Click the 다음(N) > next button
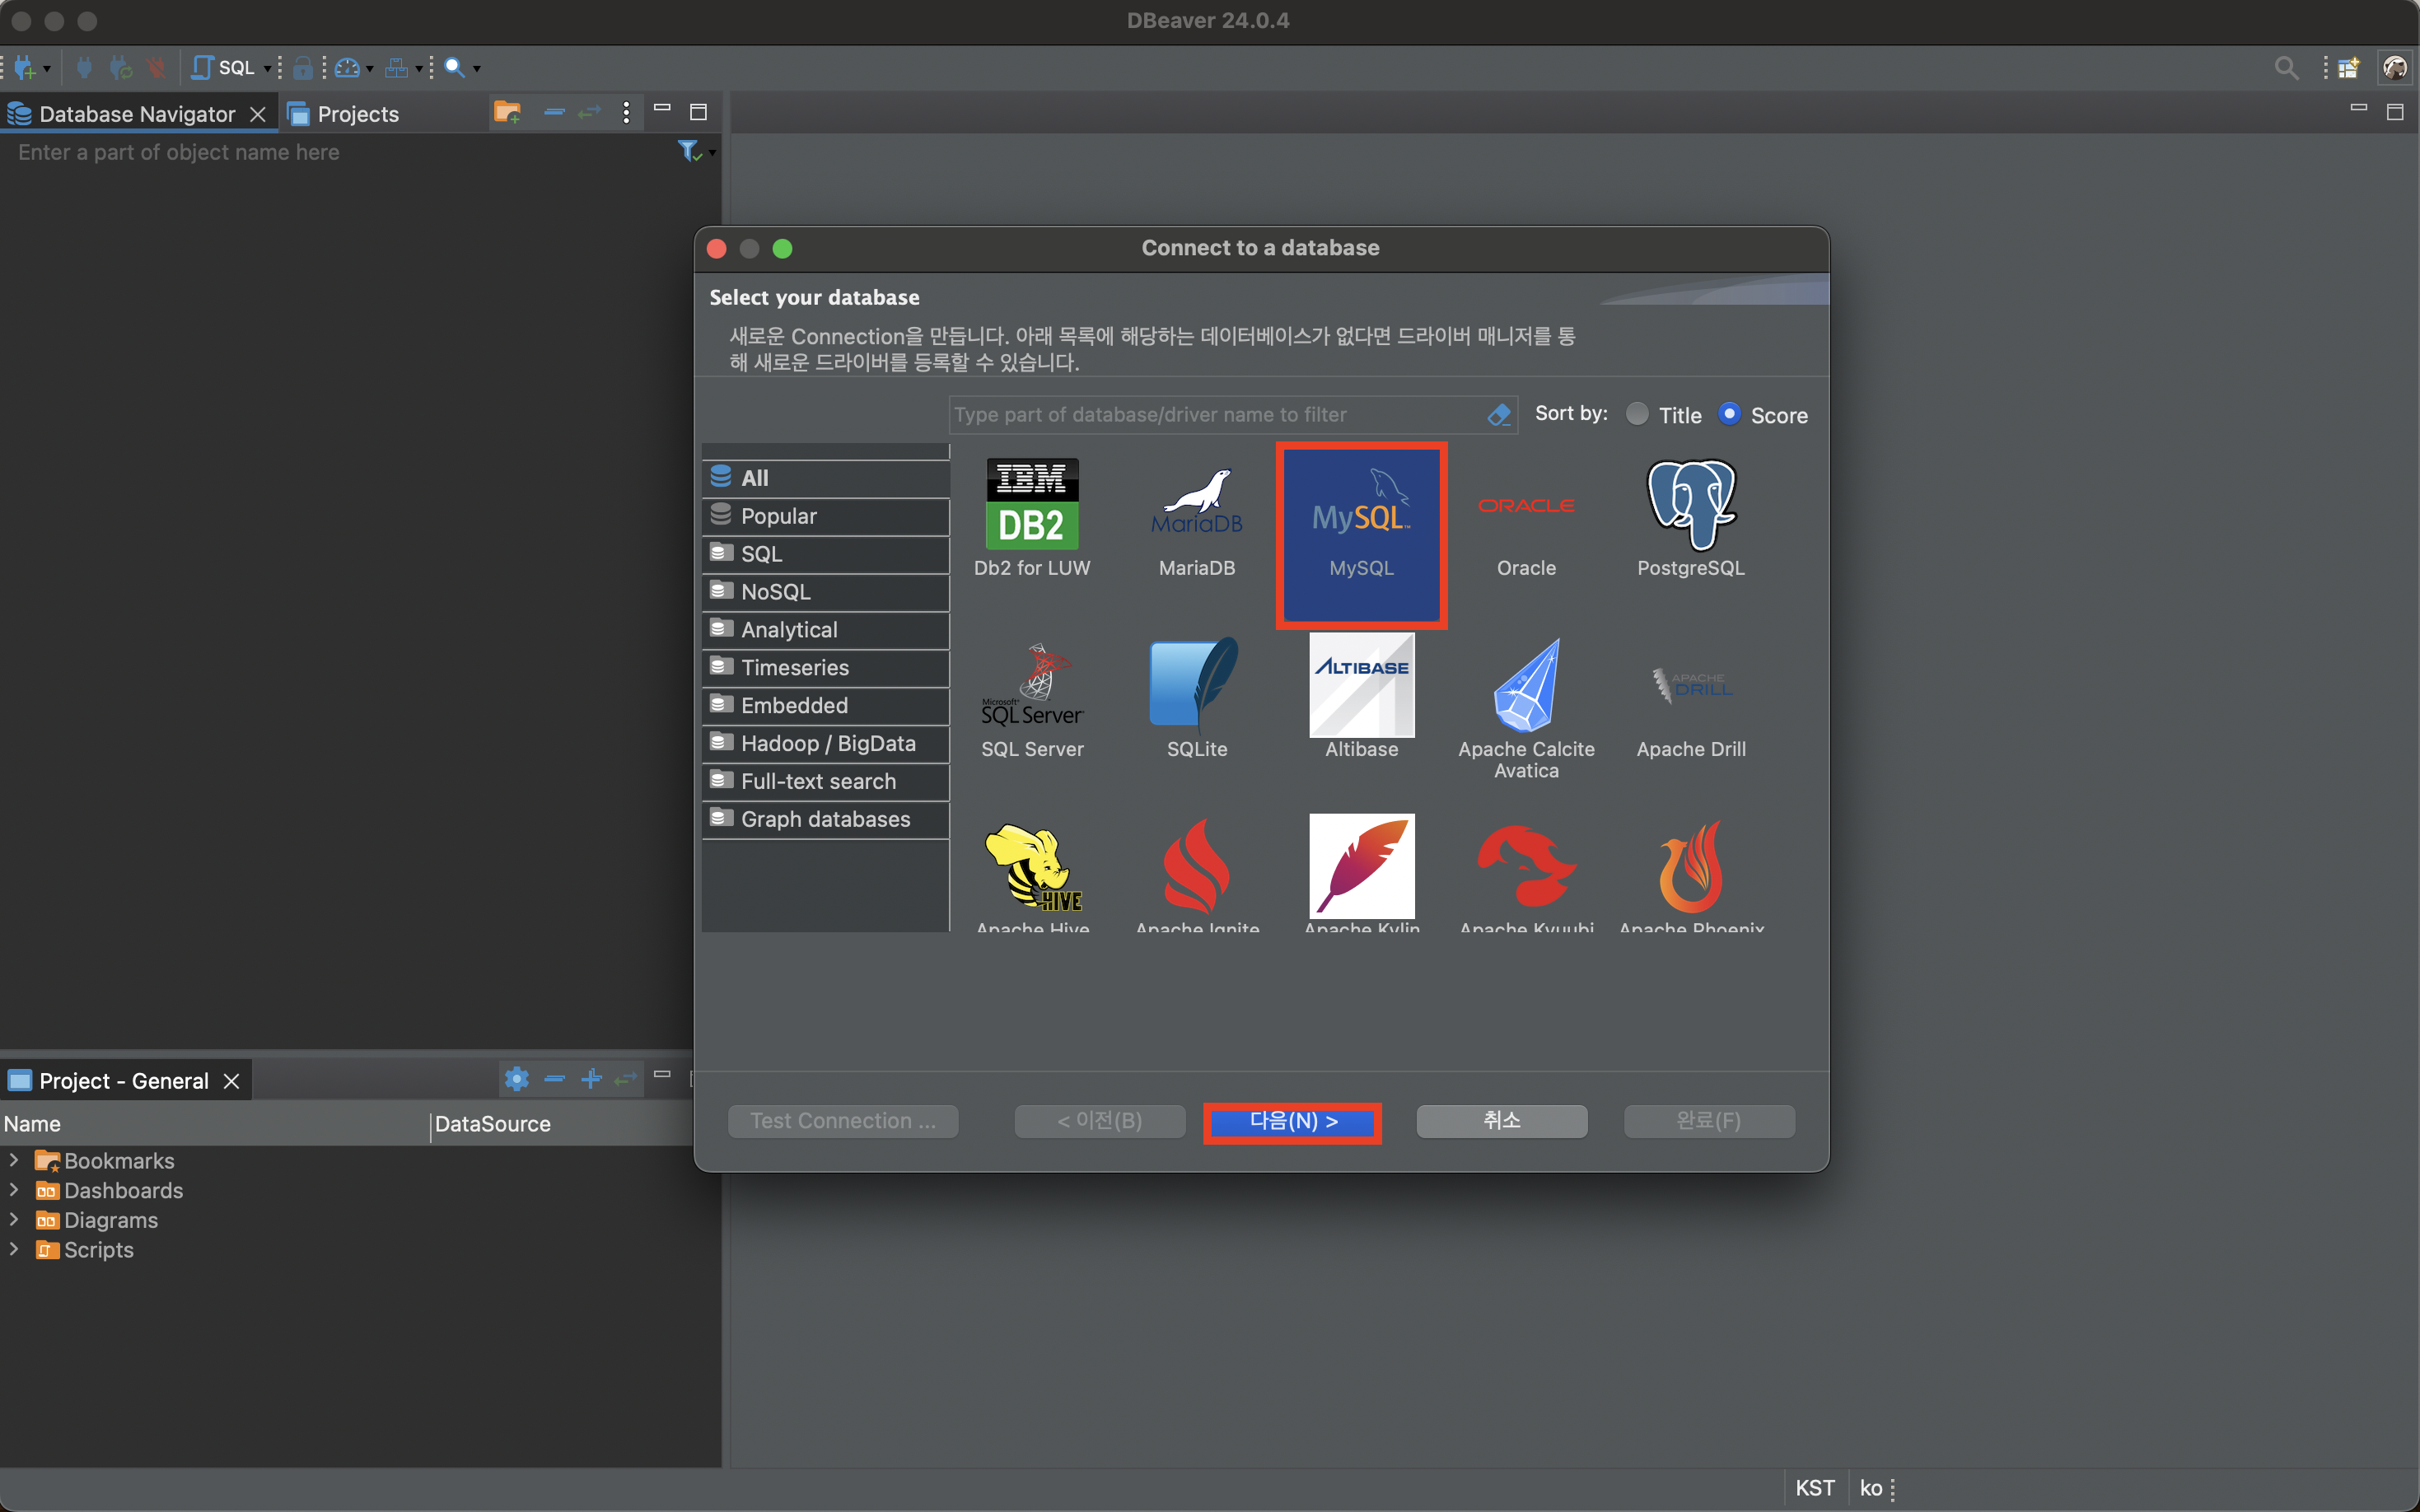This screenshot has width=2420, height=1512. [x=1292, y=1121]
